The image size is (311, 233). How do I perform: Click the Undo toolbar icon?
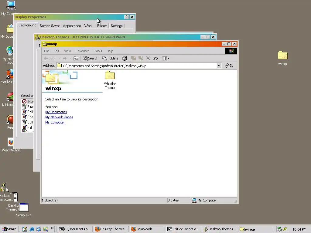click(155, 58)
